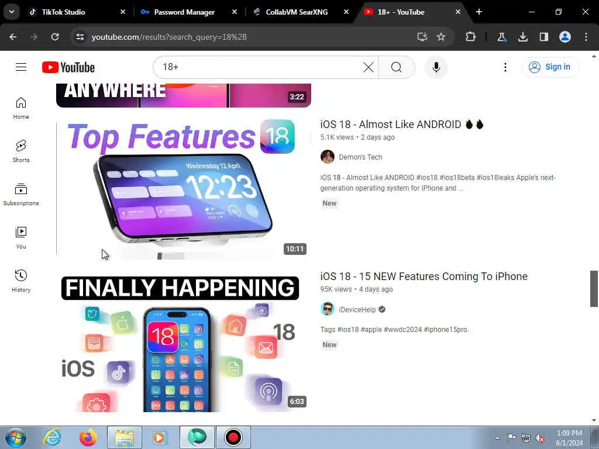Click the magnifier search button
599x449 pixels.
pos(397,67)
